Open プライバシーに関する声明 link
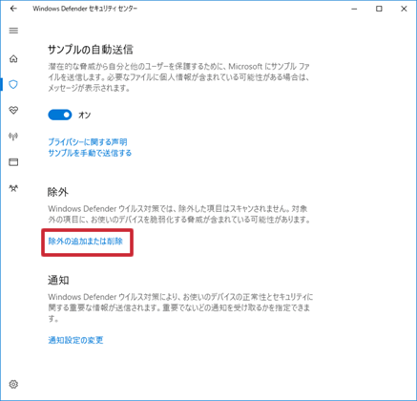Viewport: 417px width, 401px height. click(88, 142)
